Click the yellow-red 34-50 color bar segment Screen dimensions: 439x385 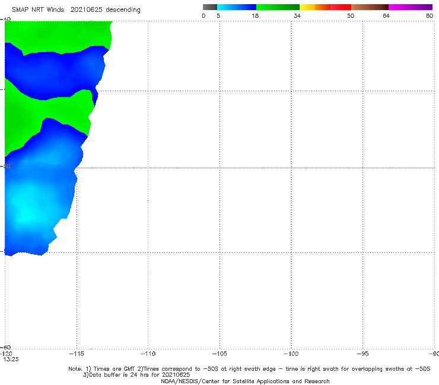[x=325, y=7]
